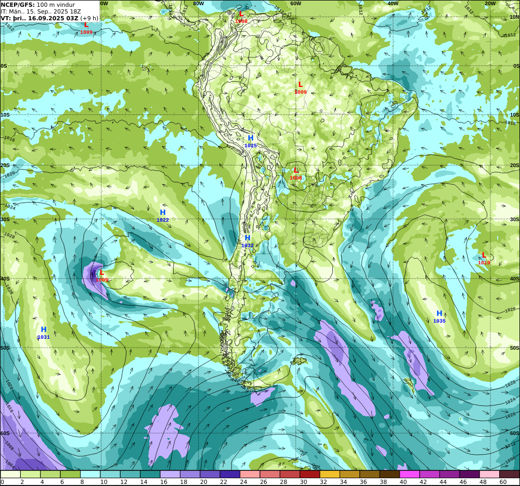Click the NCEP/GFS 100 m vindur title

pyautogui.click(x=38, y=5)
